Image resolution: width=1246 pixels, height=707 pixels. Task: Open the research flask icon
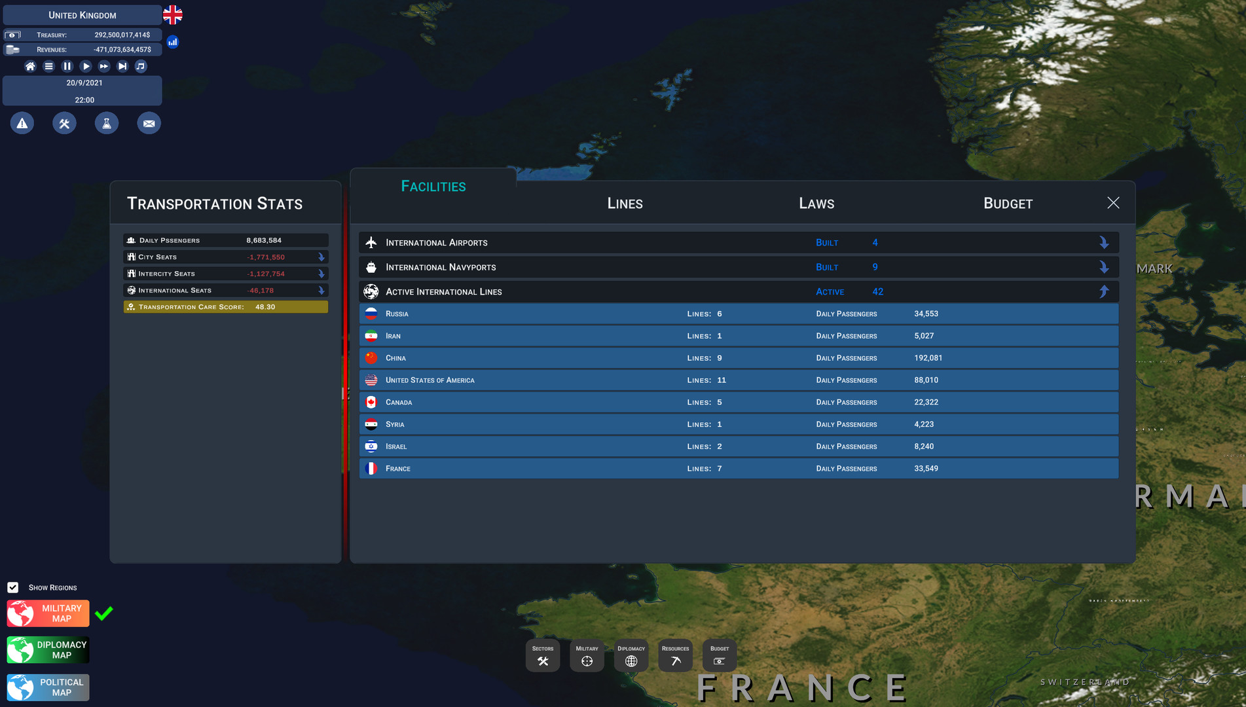[x=107, y=123]
